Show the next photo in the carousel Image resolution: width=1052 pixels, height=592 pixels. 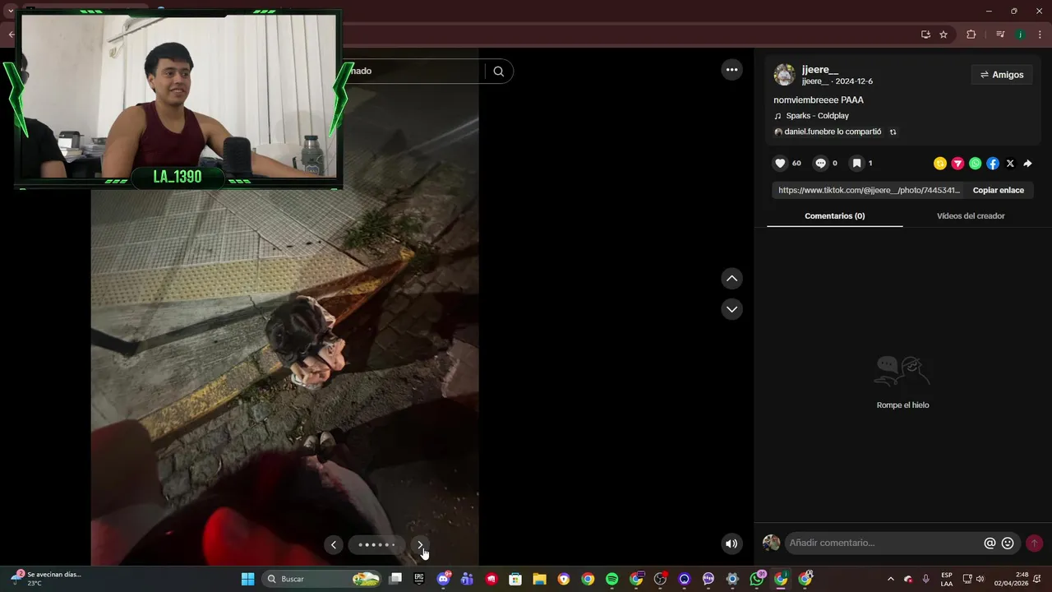tap(420, 544)
